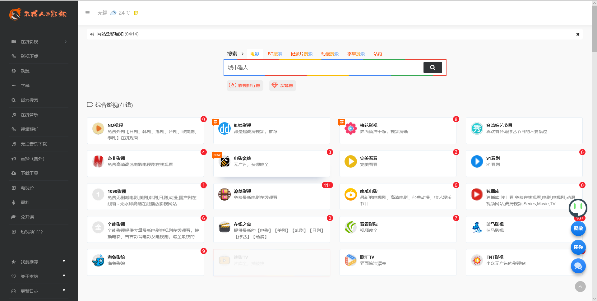Focus the search box containing 城市猎人
This screenshot has height=301, width=597.
[323, 67]
